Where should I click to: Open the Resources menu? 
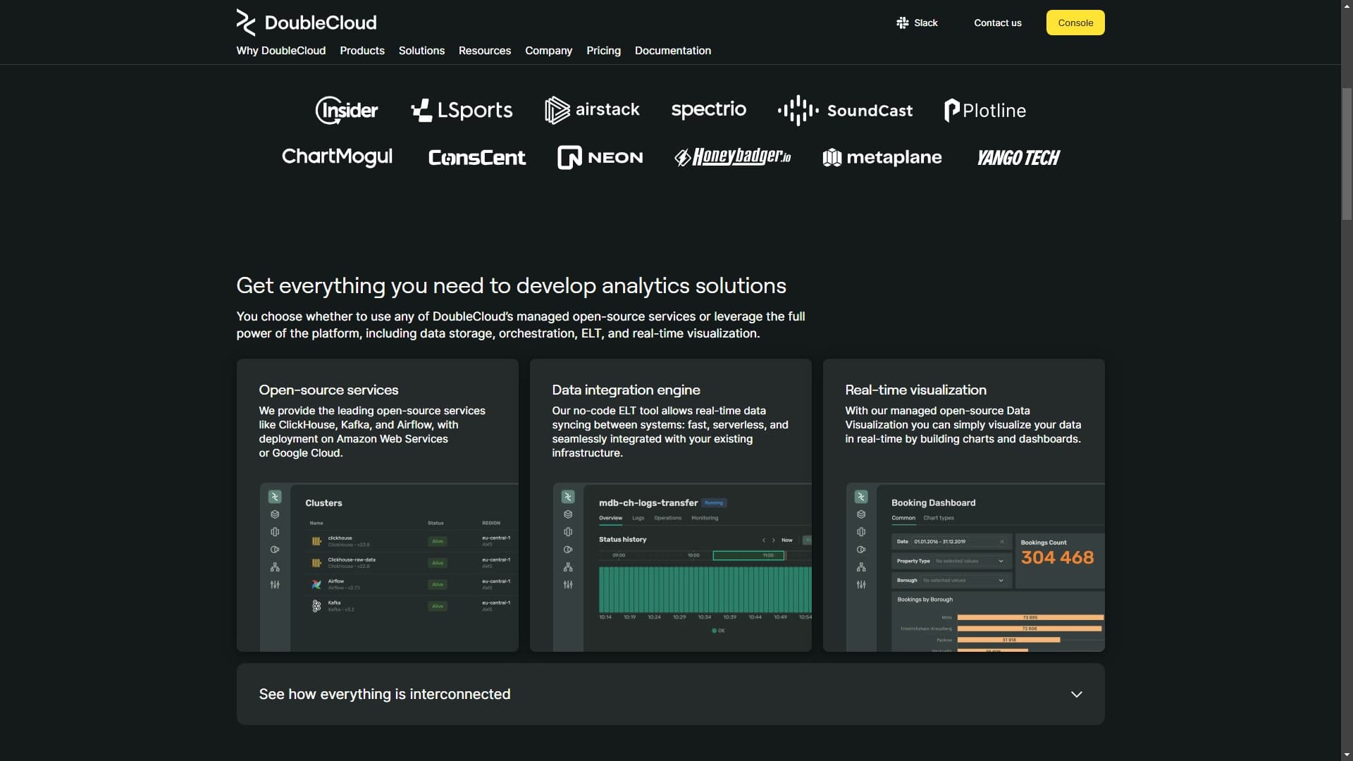coord(484,51)
